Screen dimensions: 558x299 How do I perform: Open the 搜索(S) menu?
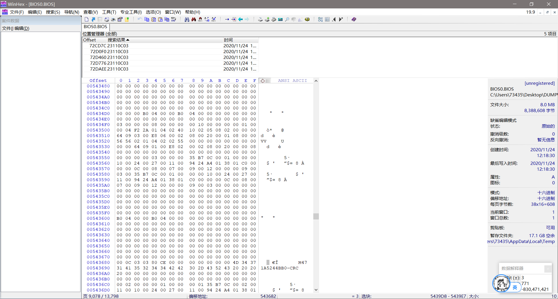point(53,12)
